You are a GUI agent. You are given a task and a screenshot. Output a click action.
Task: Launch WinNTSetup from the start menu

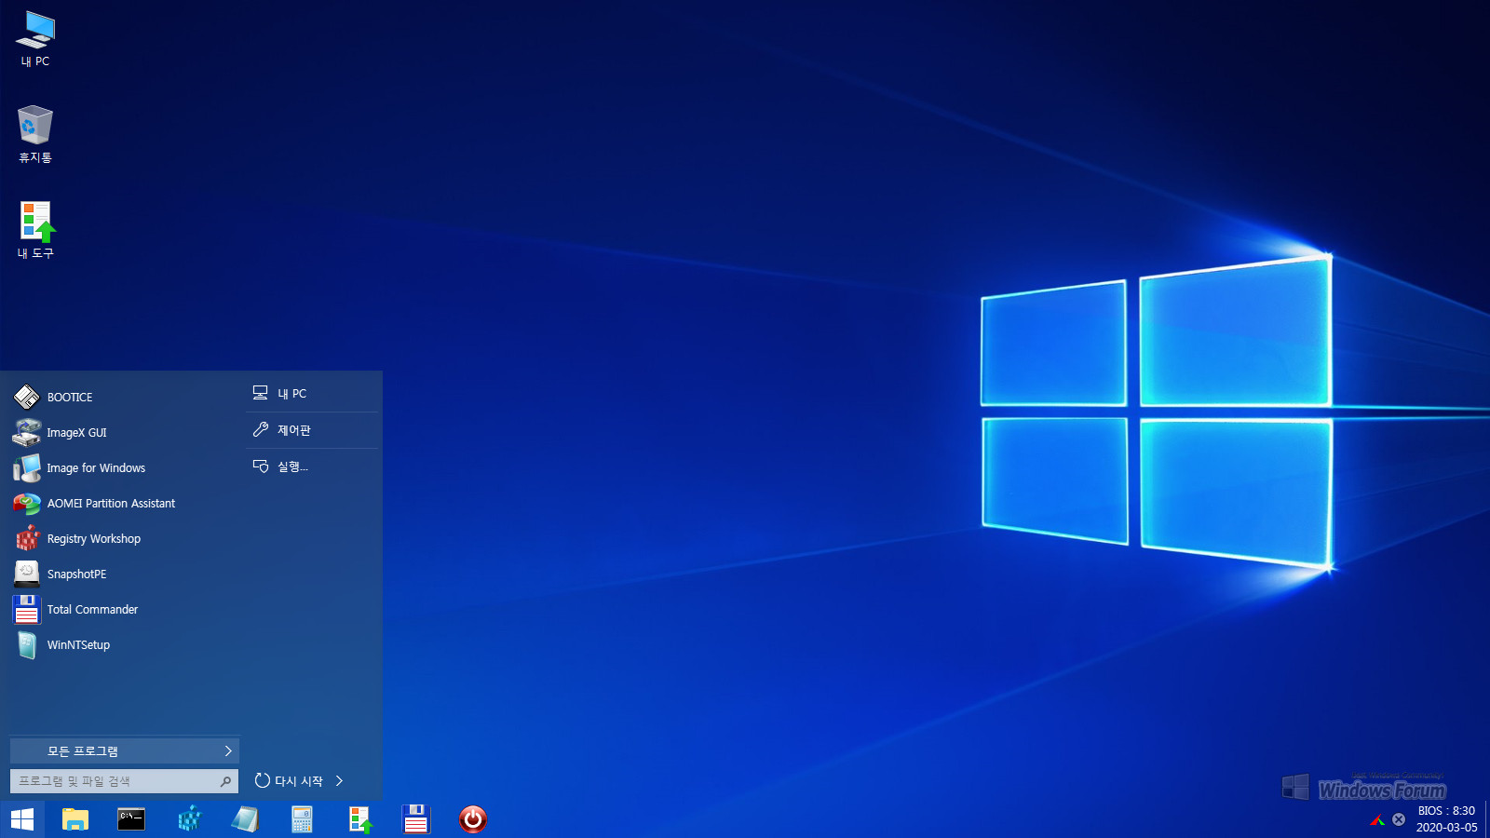[123, 644]
